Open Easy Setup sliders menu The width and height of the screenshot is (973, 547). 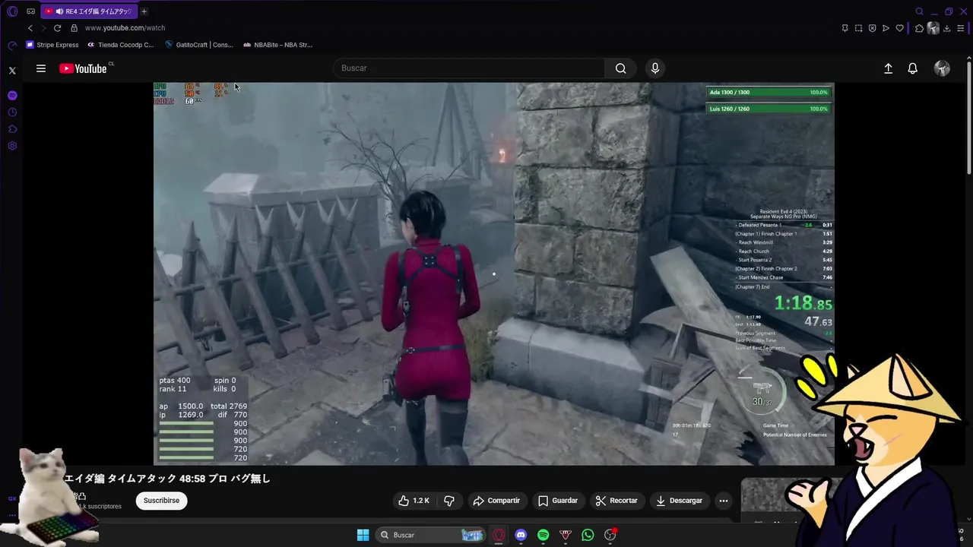(962, 28)
